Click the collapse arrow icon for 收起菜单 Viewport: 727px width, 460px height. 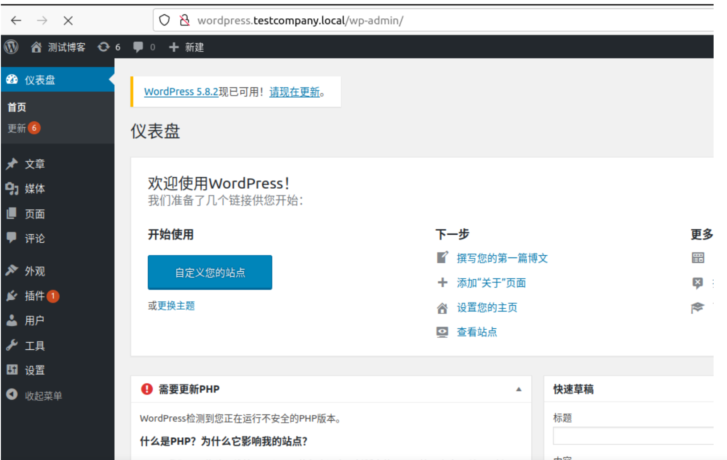click(12, 394)
